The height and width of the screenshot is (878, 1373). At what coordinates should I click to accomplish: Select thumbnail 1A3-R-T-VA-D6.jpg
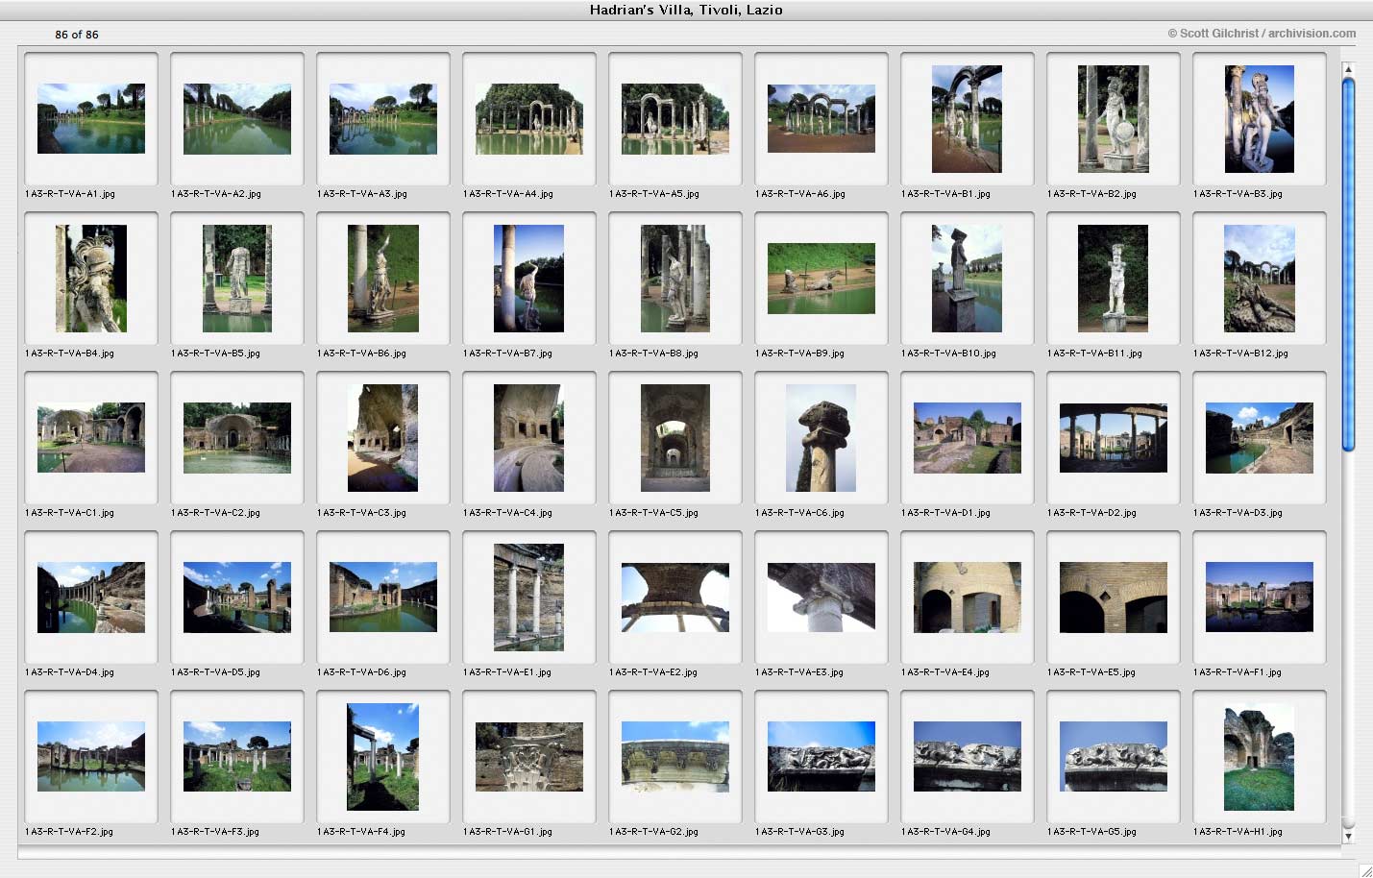[x=383, y=598]
